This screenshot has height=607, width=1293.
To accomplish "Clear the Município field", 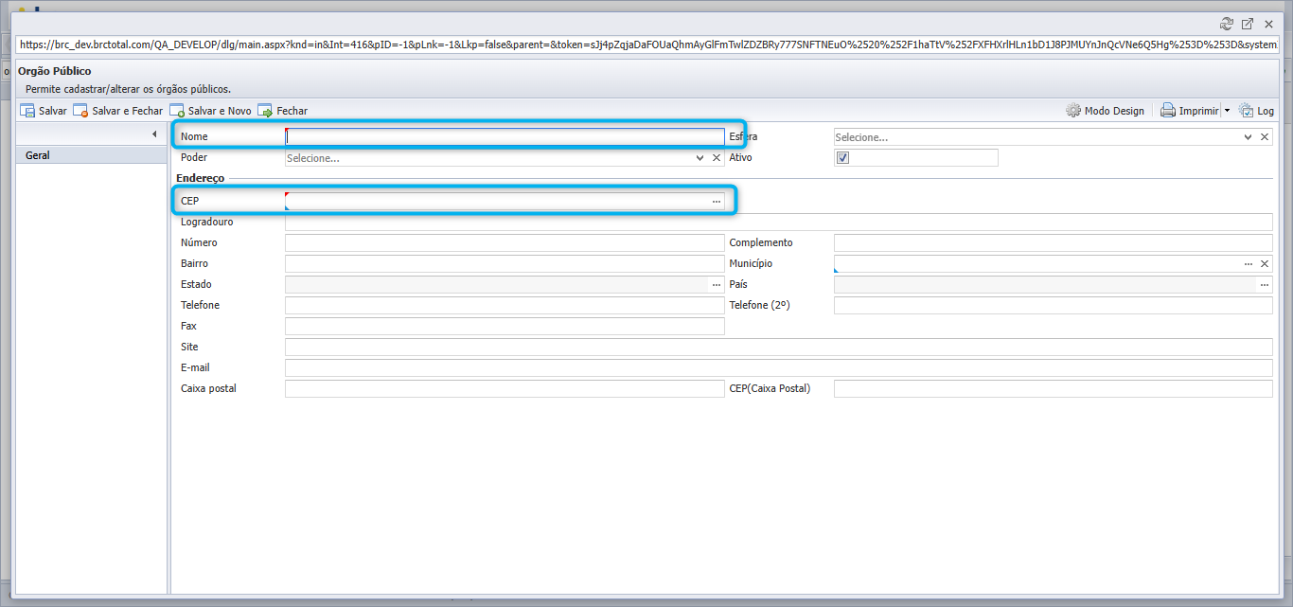I will click(1264, 263).
